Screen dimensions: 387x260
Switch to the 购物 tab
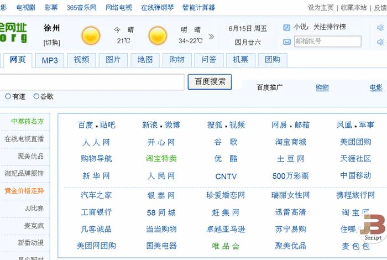pos(177,60)
